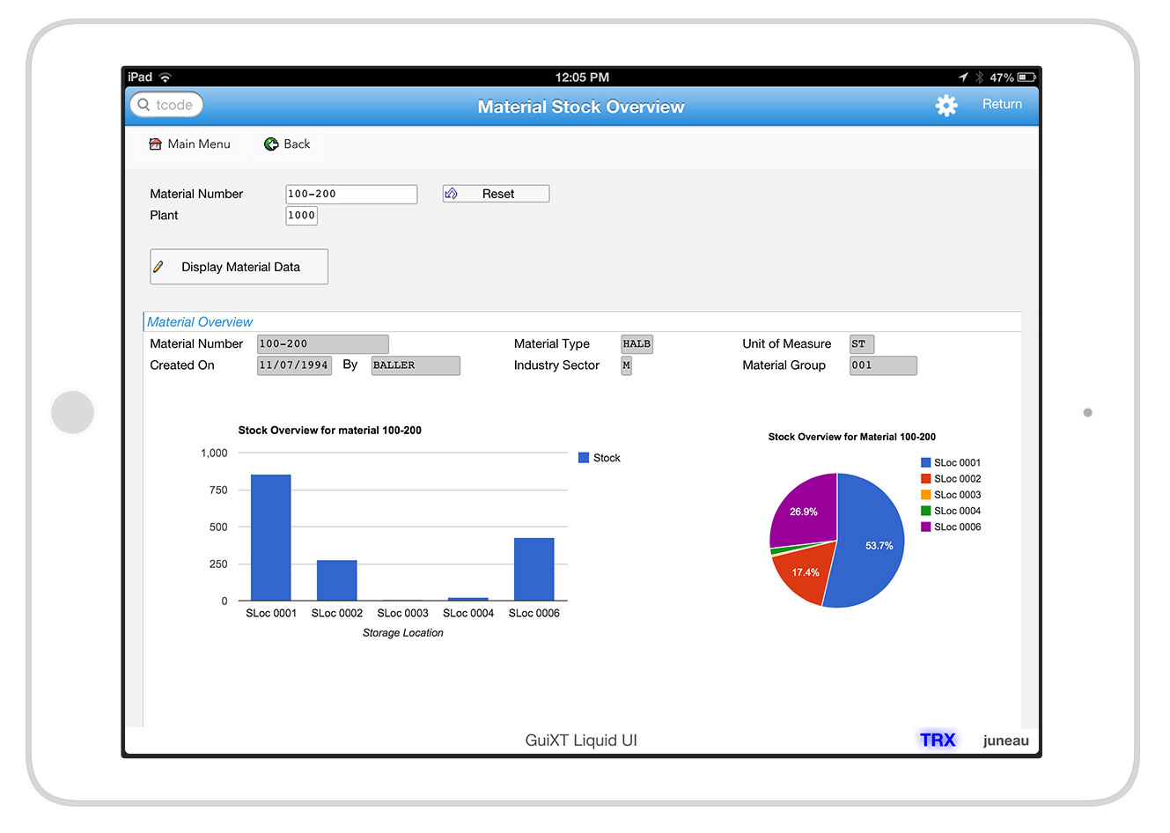Image resolution: width=1170 pixels, height=833 pixels.
Task: Click the Material Number input field
Action: point(350,194)
